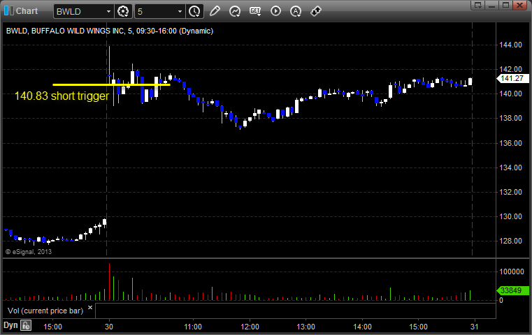Click the 14:00 time axis label
Viewport: 532px width, 335px height.
(x=362, y=327)
